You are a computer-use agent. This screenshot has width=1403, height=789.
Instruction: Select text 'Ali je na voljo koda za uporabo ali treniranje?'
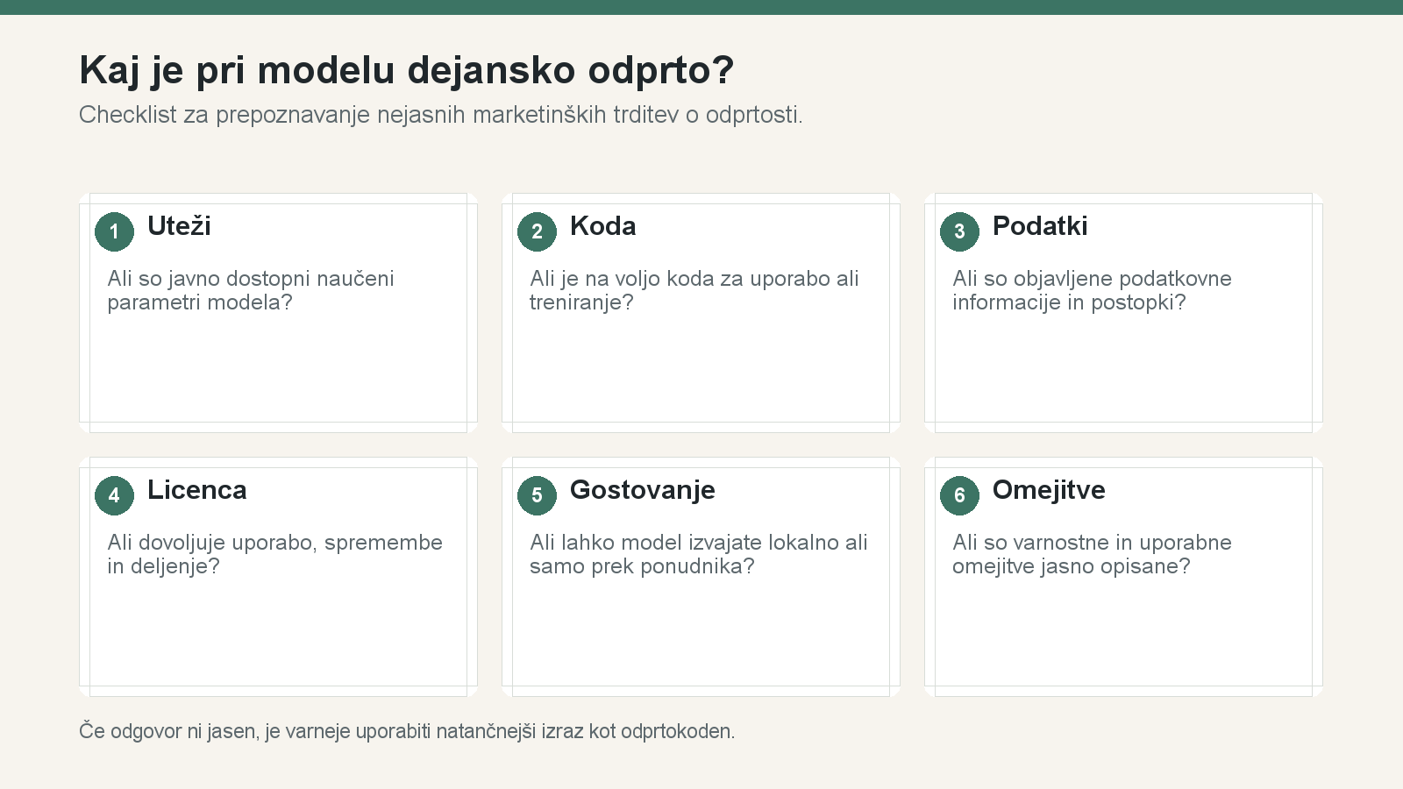pos(694,290)
